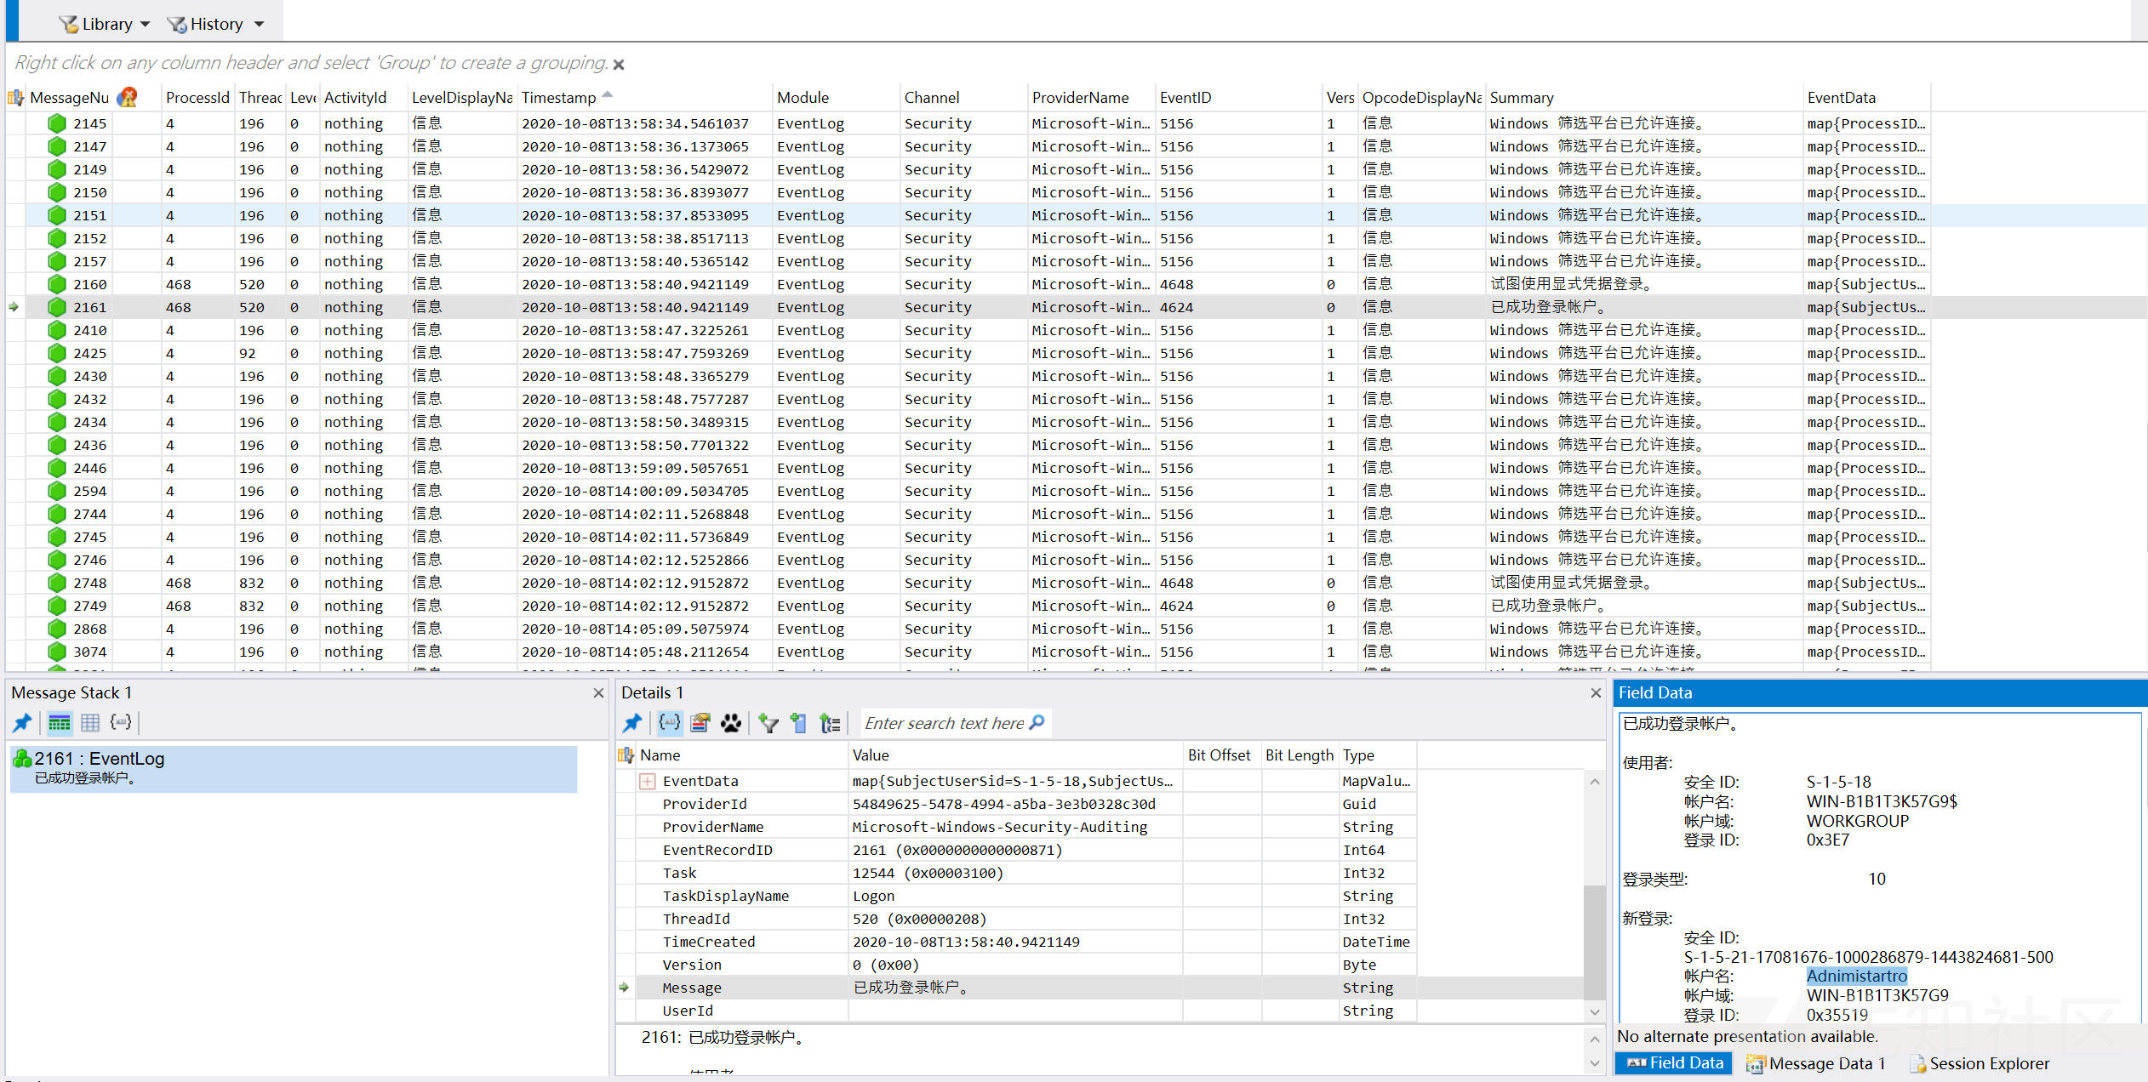Screen dimensions: 2148x1082
Task: Sort Details by the Name column header
Action: tap(660, 755)
